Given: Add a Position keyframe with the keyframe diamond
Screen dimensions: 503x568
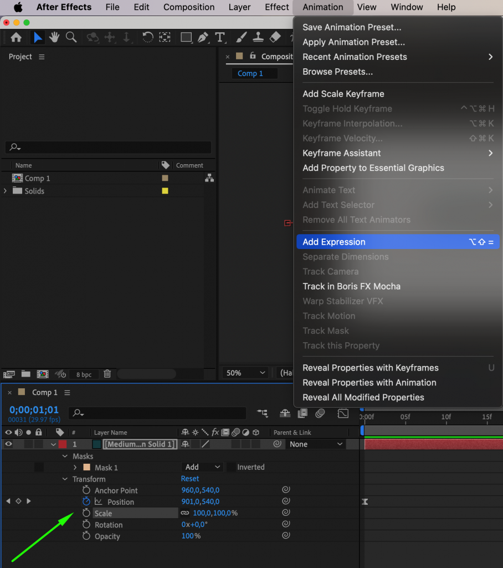Looking at the screenshot, I should coord(18,501).
